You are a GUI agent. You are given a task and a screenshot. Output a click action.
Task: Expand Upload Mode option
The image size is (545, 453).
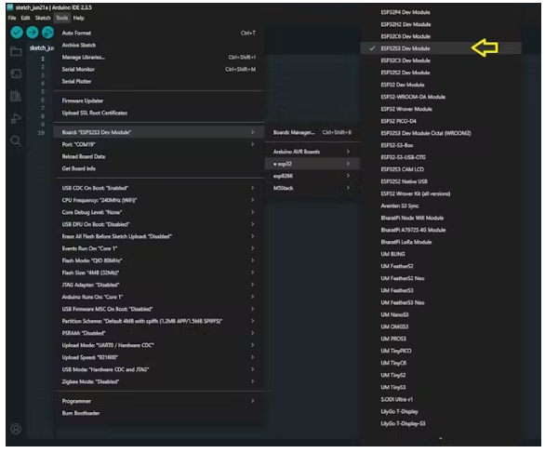[158, 345]
